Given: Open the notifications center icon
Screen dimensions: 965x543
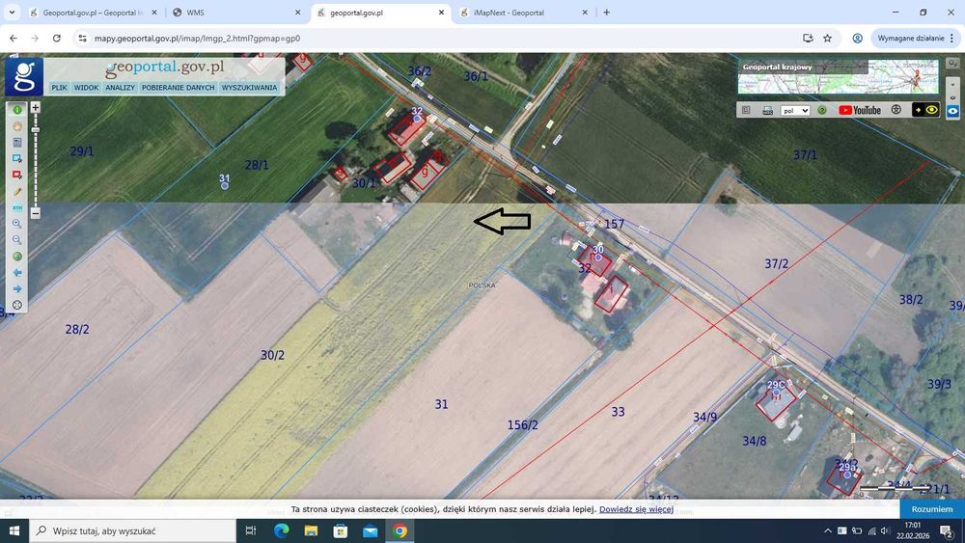Looking at the screenshot, I should point(947,530).
